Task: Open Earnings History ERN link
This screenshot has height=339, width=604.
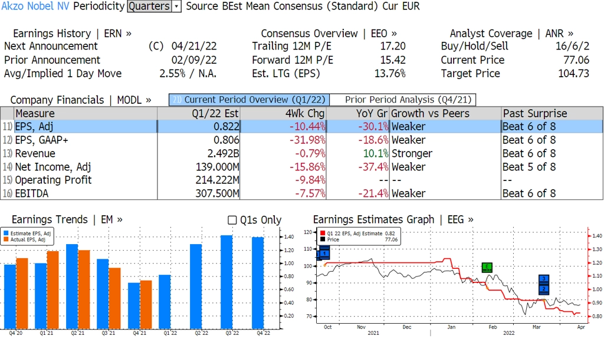Action: pyautogui.click(x=72, y=34)
